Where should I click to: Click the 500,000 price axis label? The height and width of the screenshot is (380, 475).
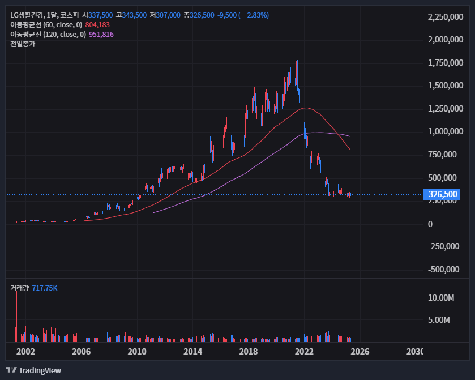pyautogui.click(x=442, y=178)
